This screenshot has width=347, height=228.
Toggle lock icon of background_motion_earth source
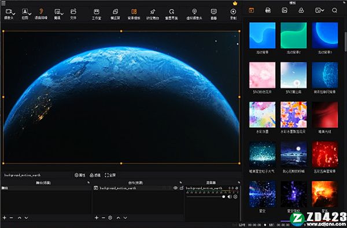(x=182, y=188)
